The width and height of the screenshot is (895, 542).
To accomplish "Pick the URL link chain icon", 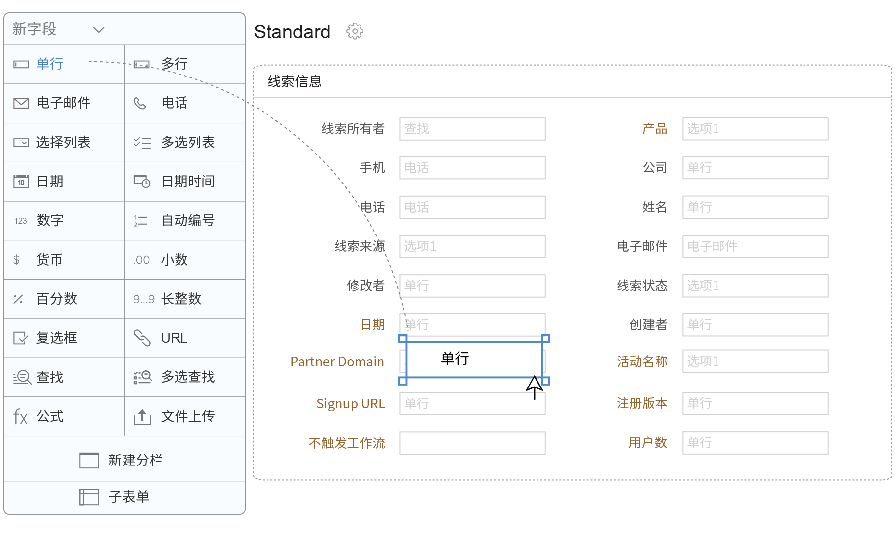I will (x=142, y=338).
